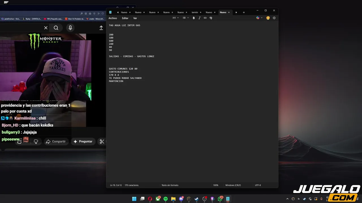Click the streamer video thumbnail
The height and width of the screenshot is (203, 362).
(x=46, y=67)
